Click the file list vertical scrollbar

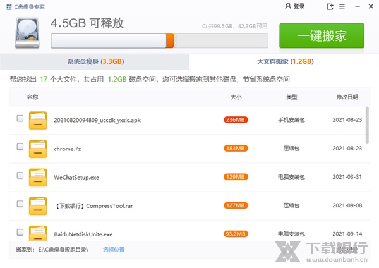coord(367,125)
